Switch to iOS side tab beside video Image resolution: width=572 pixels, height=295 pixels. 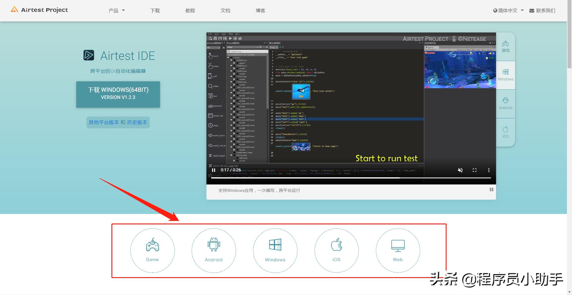(506, 132)
